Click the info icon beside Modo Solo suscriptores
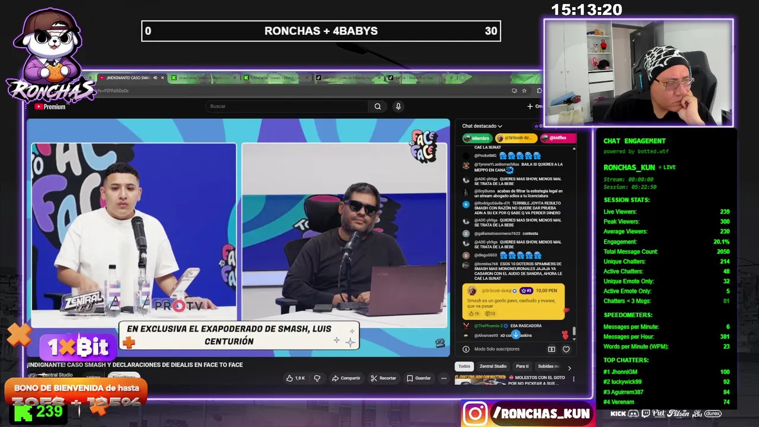Screen dimensions: 759x427 click(466, 349)
